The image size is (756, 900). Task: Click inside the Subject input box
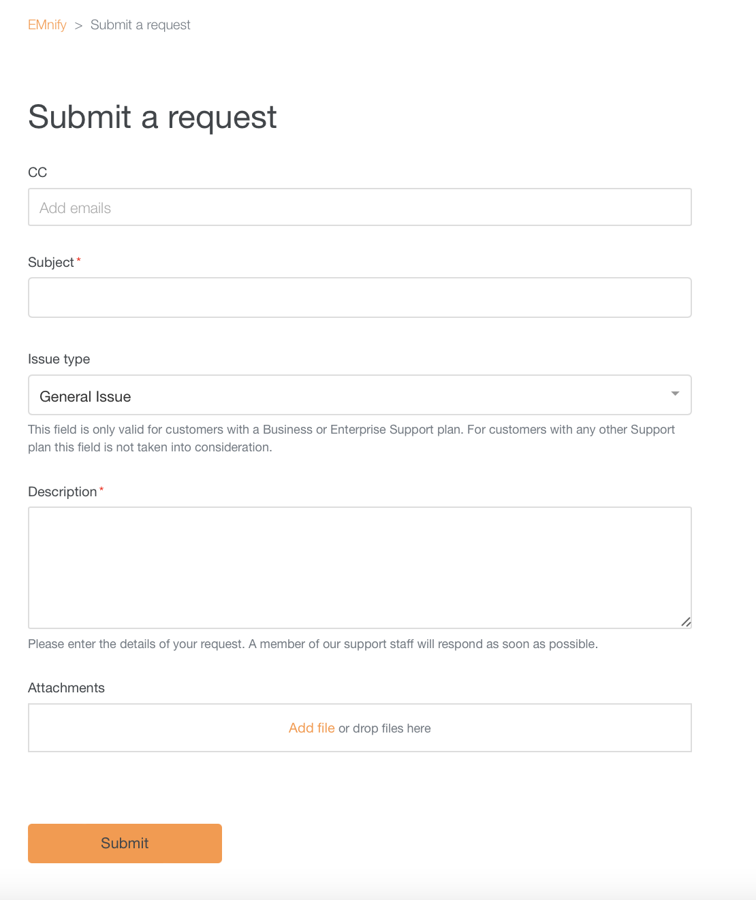[x=360, y=297]
